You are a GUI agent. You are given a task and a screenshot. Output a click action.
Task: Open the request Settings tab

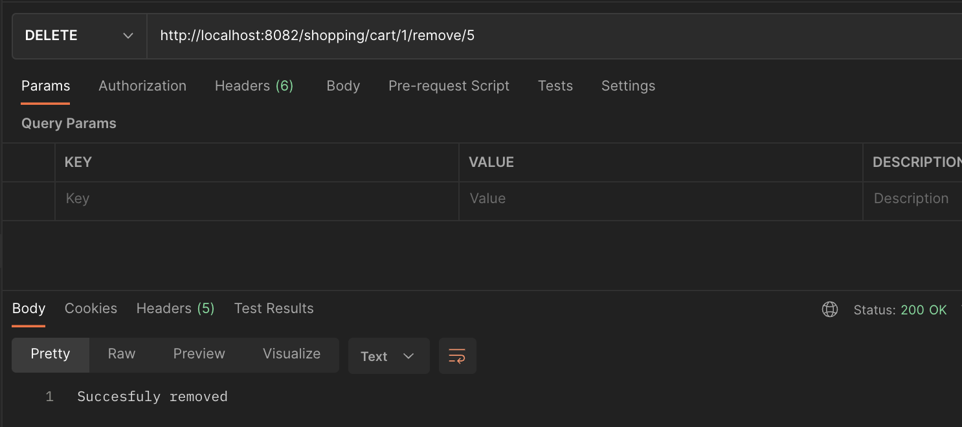tap(627, 85)
